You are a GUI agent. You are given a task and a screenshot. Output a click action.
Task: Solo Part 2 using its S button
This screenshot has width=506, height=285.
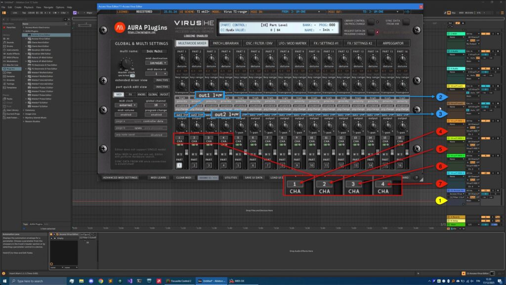pyautogui.click(x=196, y=154)
